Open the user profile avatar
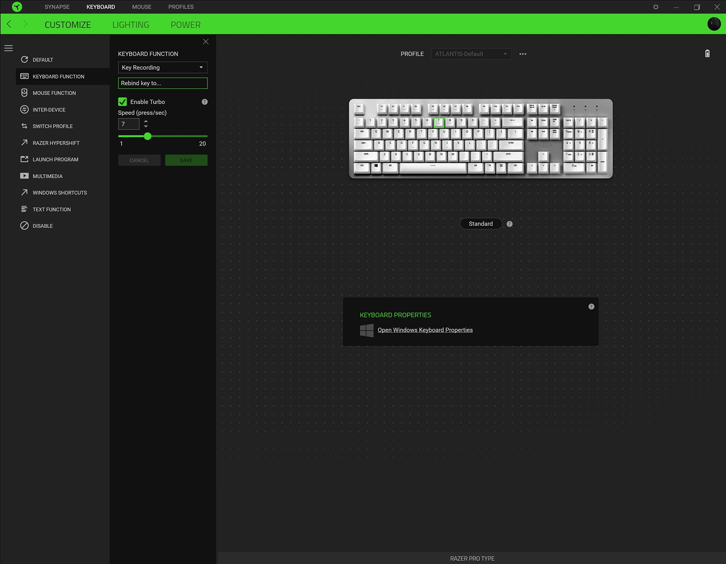Viewport: 726px width, 564px height. 714,24
